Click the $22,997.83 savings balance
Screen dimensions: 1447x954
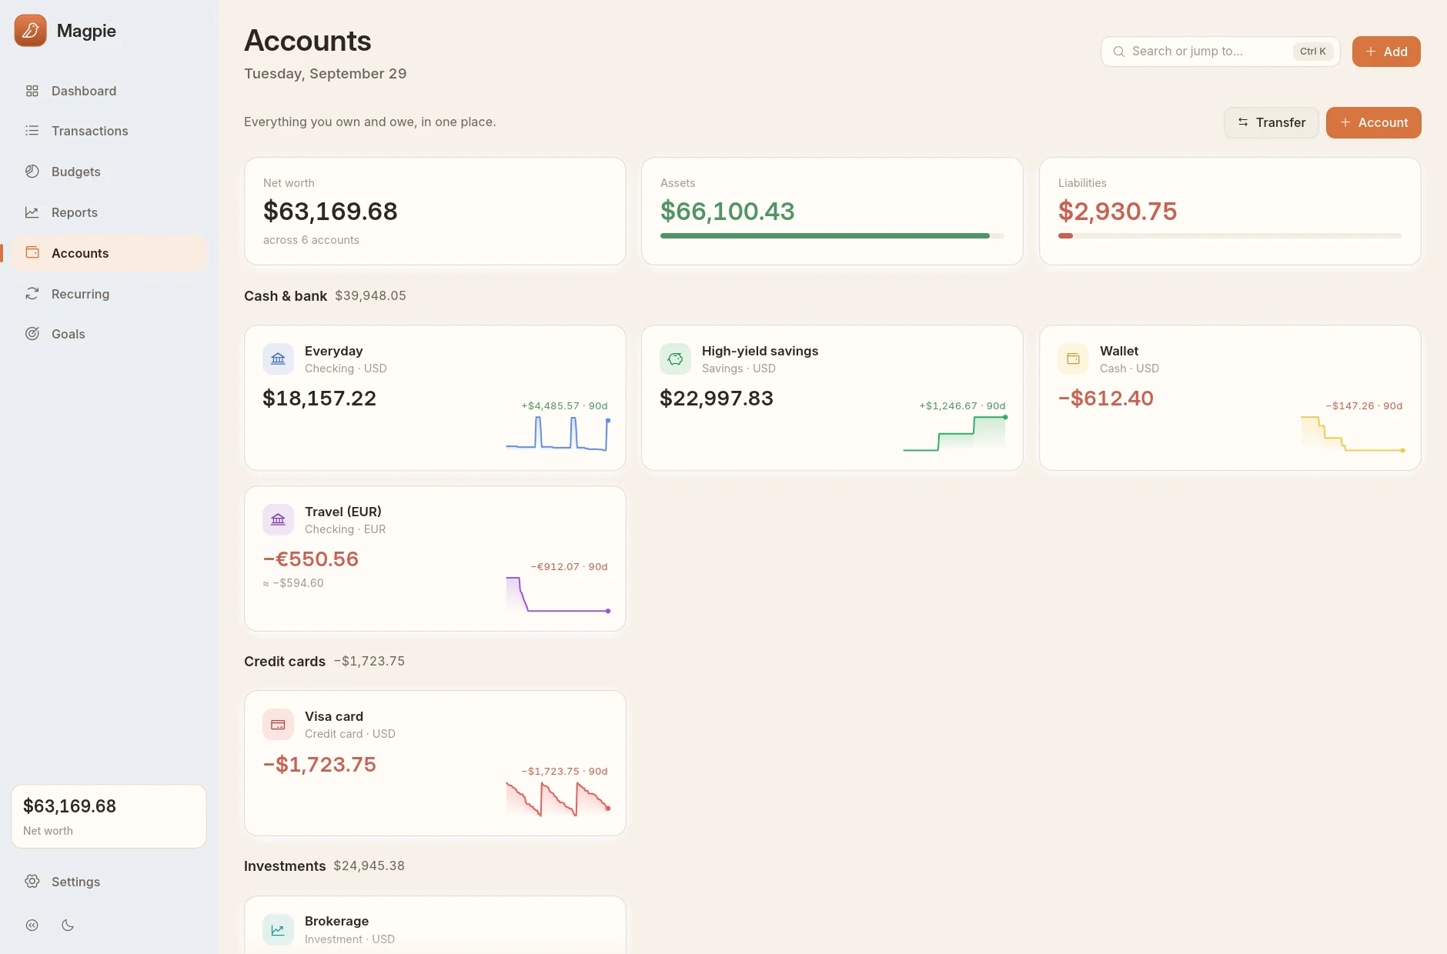[x=717, y=398]
